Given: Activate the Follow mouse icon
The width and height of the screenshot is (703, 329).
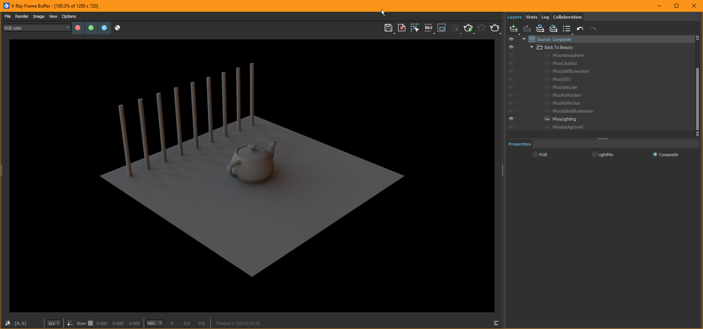Looking at the screenshot, I should 415,28.
